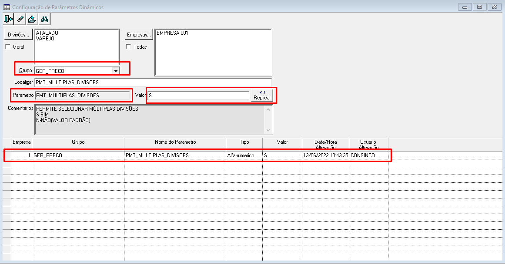The image size is (505, 264).
Task: Click the CONSINCO user cell
Action: pos(368,155)
